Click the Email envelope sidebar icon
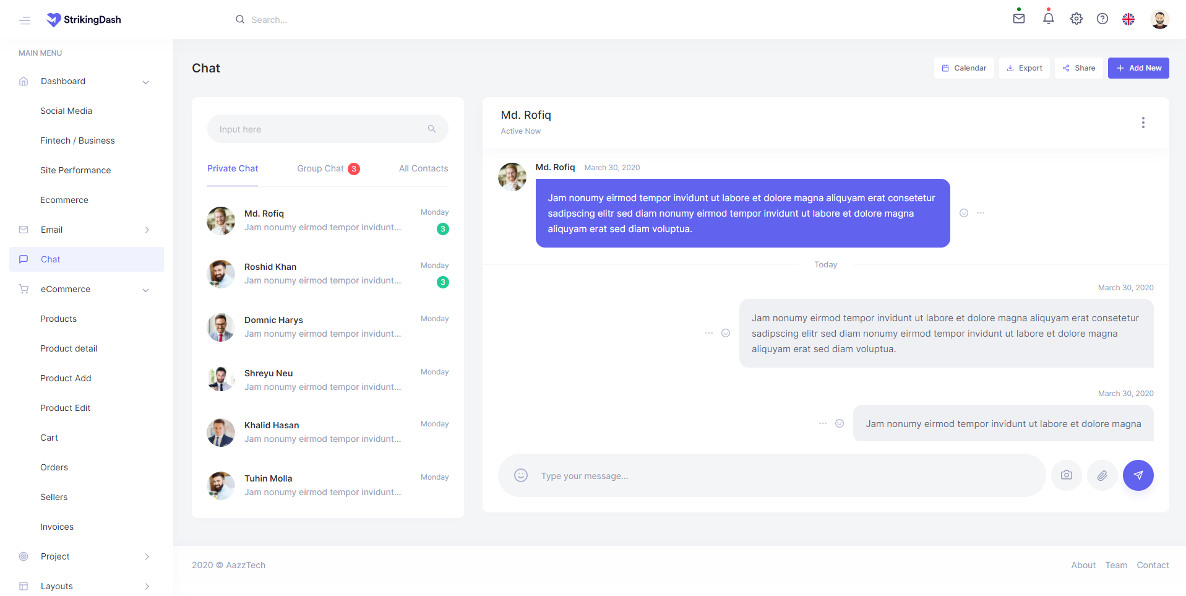This screenshot has width=1186, height=596. pyautogui.click(x=24, y=230)
